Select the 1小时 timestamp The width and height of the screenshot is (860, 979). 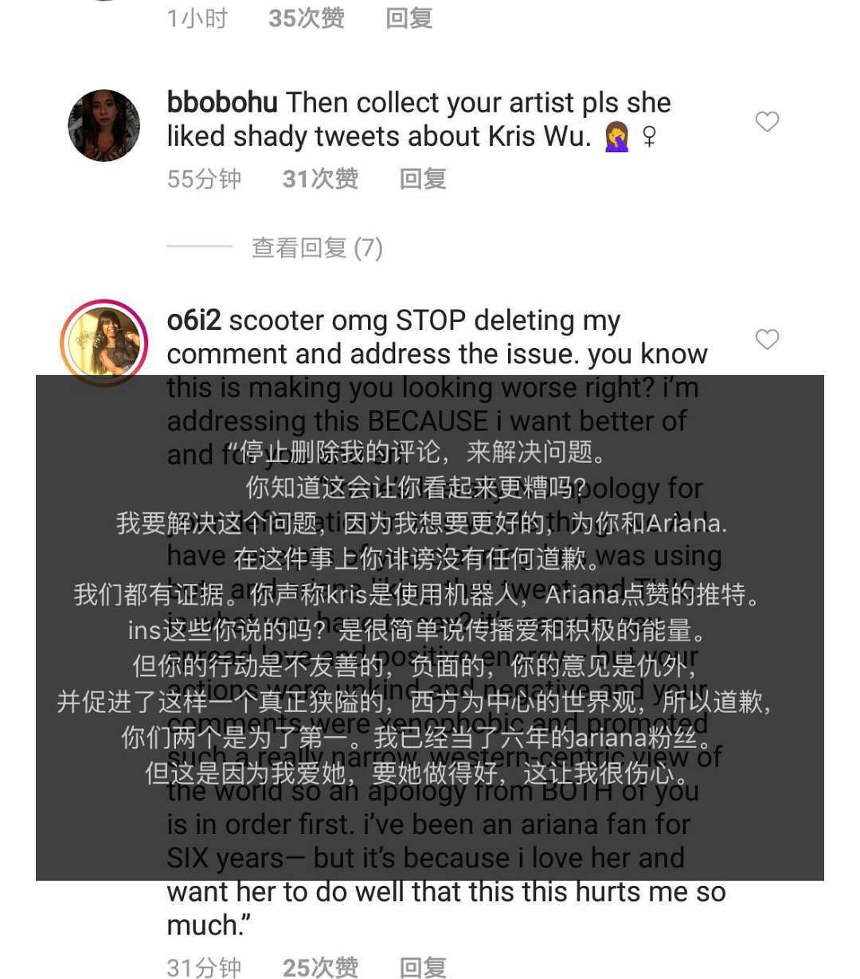tap(197, 18)
